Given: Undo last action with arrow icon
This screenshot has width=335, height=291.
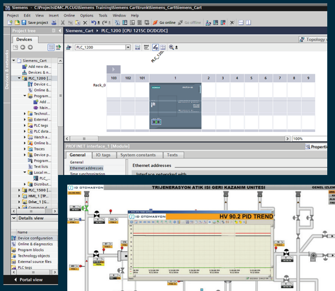Looking at the screenshot, I should pyautogui.click(x=93, y=22).
